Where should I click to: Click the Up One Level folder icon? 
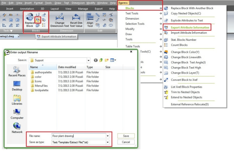(x=101, y=60)
